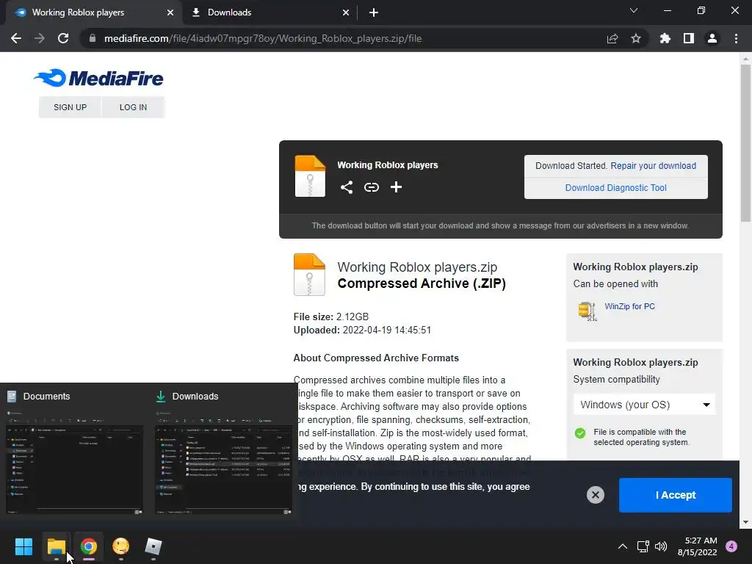
Task: Click the LOG IN button
Action: click(134, 107)
